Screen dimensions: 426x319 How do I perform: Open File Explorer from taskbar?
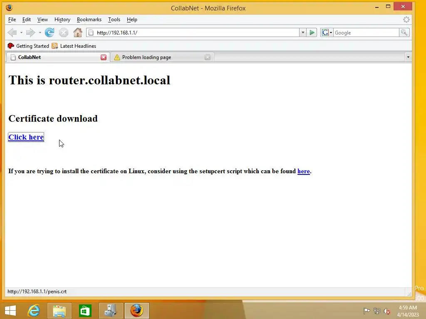(x=59, y=311)
